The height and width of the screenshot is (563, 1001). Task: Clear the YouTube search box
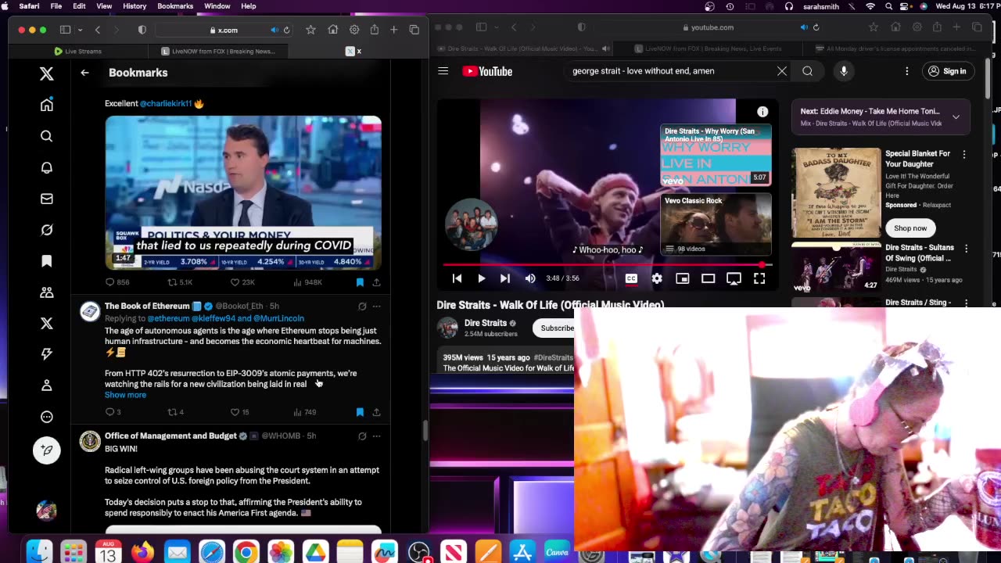(781, 71)
